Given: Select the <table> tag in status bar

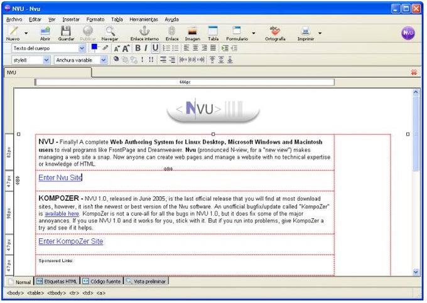Looking at the screenshot, I should 35,293.
